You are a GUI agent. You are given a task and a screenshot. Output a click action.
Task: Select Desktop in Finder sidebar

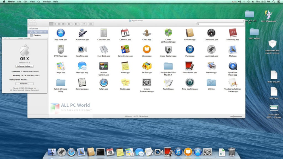[x=38, y=35]
